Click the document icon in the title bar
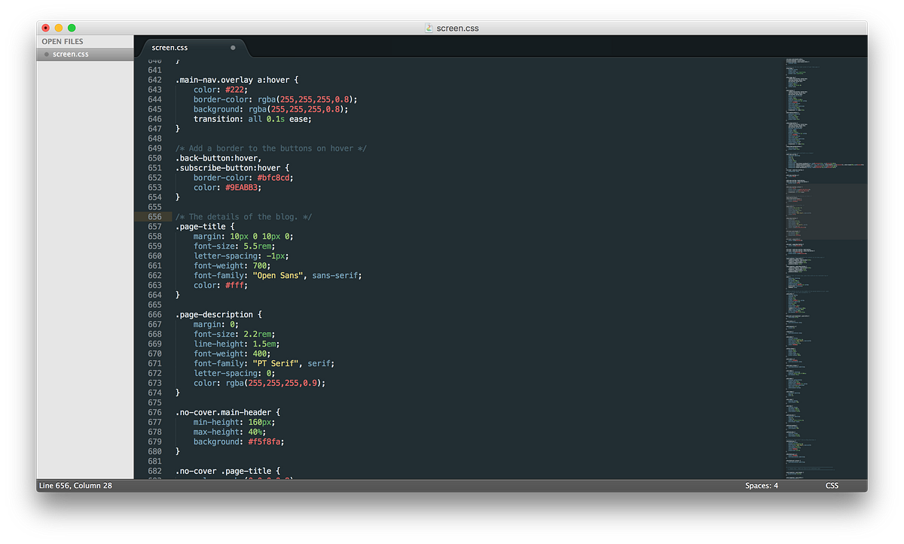 [428, 27]
